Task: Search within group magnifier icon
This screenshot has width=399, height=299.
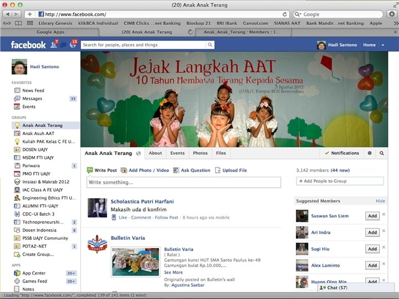Action: tap(382, 153)
